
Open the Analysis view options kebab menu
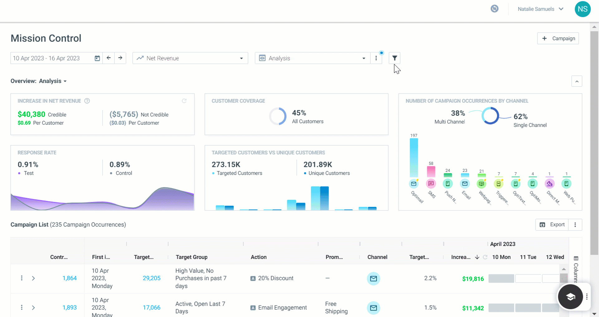pos(376,58)
